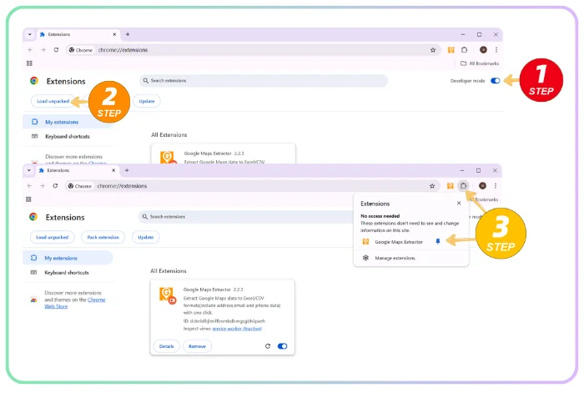Bookmark page with star icon in upper window

[x=433, y=49]
